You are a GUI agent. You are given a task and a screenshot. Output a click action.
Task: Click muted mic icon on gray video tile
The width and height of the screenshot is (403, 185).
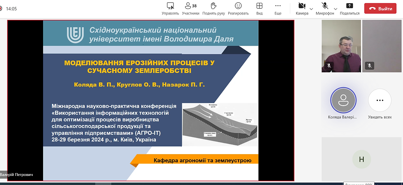click(369, 66)
